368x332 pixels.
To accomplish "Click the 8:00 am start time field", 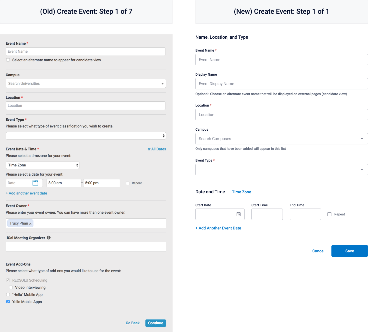I will [x=64, y=183].
